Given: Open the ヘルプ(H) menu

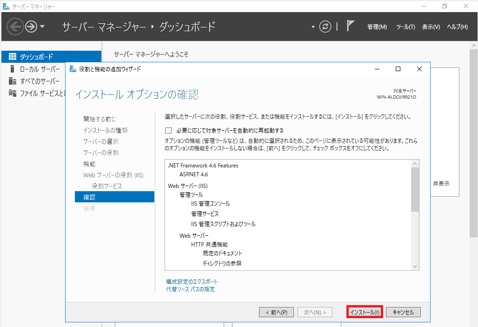Looking at the screenshot, I should [x=457, y=27].
